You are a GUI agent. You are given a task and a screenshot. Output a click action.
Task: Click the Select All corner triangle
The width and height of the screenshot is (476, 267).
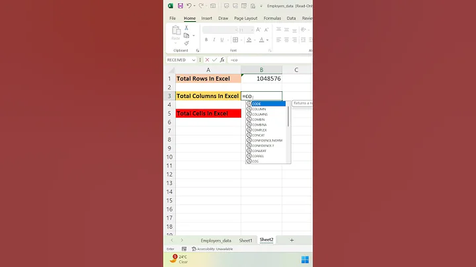tap(171, 70)
